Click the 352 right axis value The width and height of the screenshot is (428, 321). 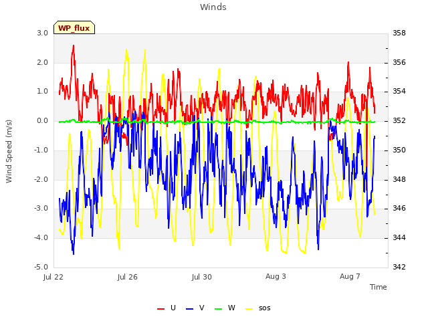(399, 120)
